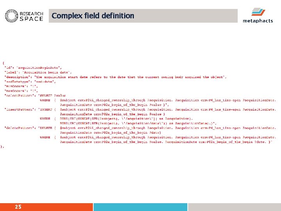
Task: Click the "xsdDatatype": "xsd:date" line
Action: point(30,82)
